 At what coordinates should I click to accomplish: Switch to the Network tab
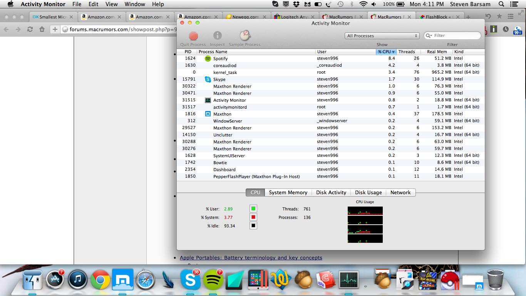pos(400,192)
